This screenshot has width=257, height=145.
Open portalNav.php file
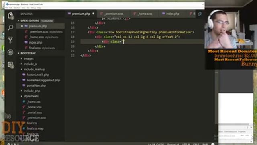coord(36,85)
